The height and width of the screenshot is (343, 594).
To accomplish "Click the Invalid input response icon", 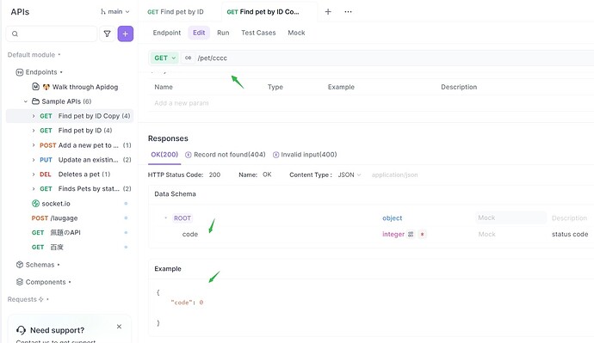I will tap(275, 155).
